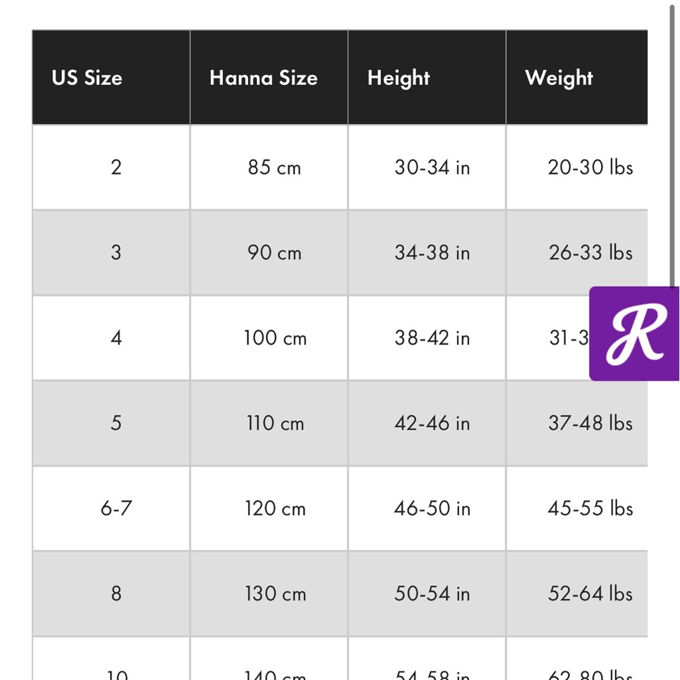Screen dimensions: 680x680
Task: Select the 90 cm Hanna size cell
Action: (269, 252)
